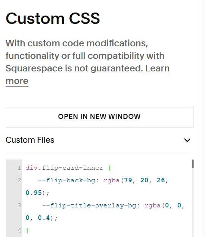Viewport: 205px width, 237px height.
Task: Select line number 2 in the gutter
Action: (19, 180)
